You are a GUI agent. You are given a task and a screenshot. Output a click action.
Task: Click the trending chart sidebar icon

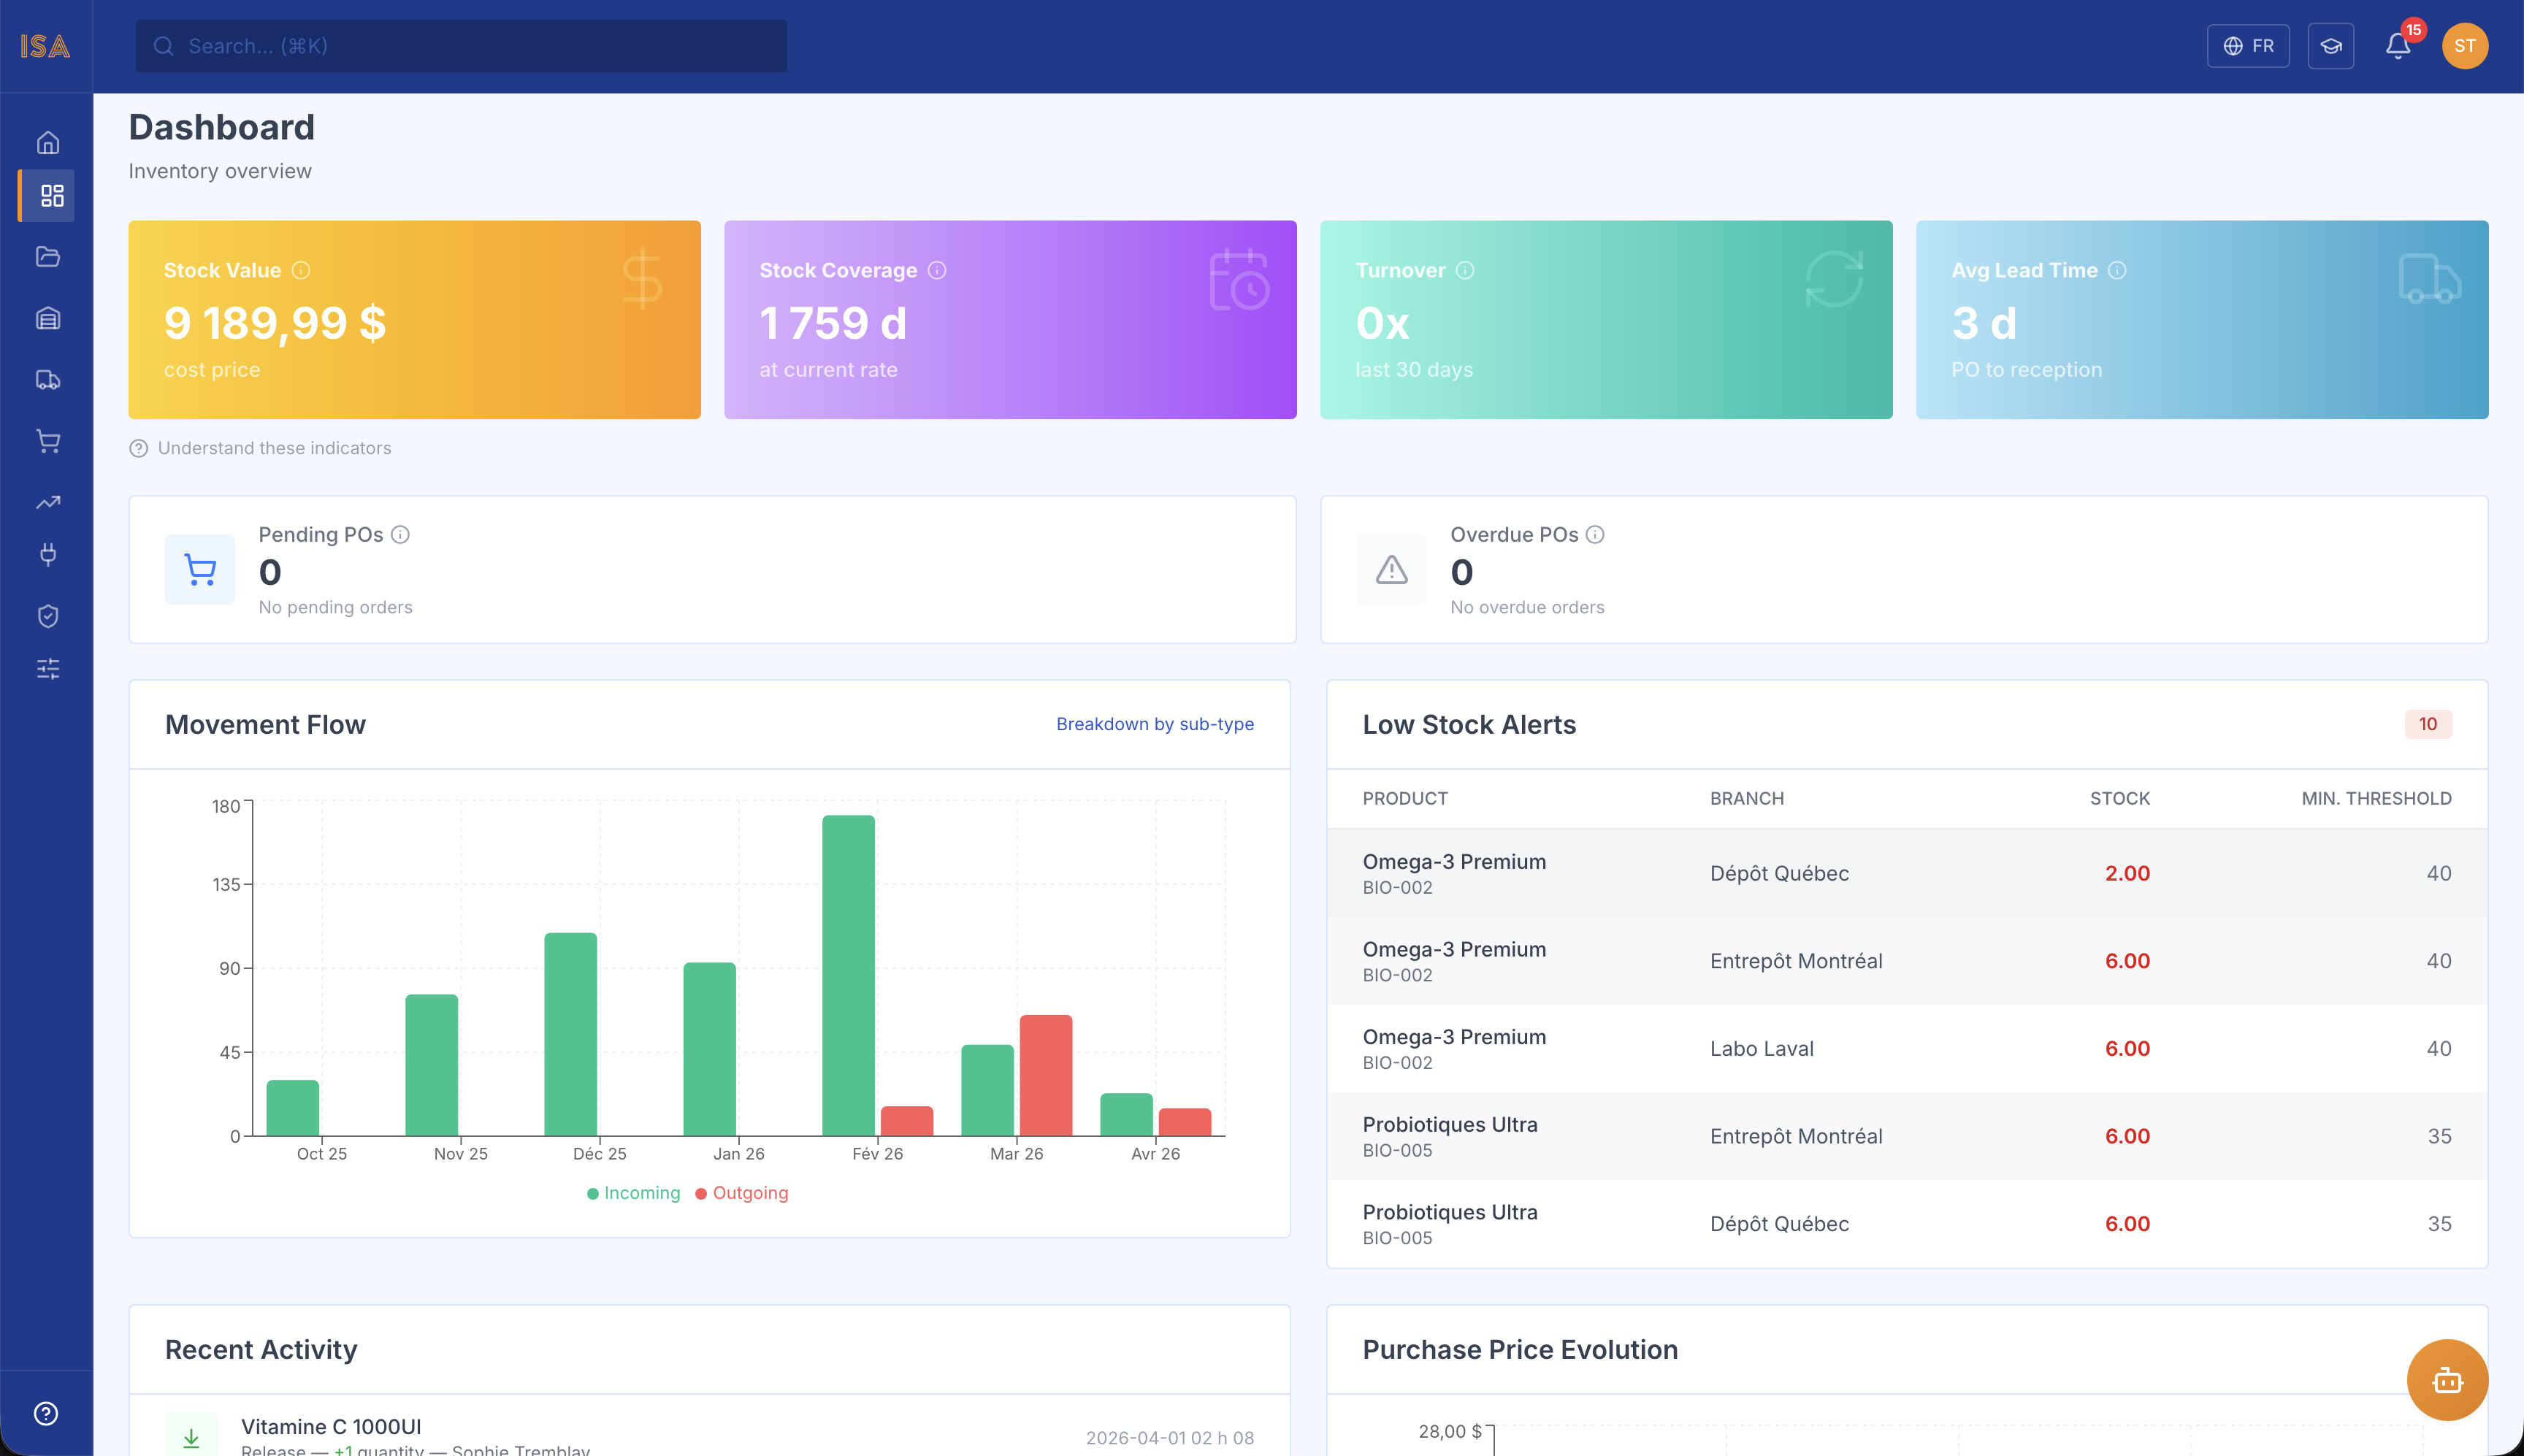pos(47,502)
